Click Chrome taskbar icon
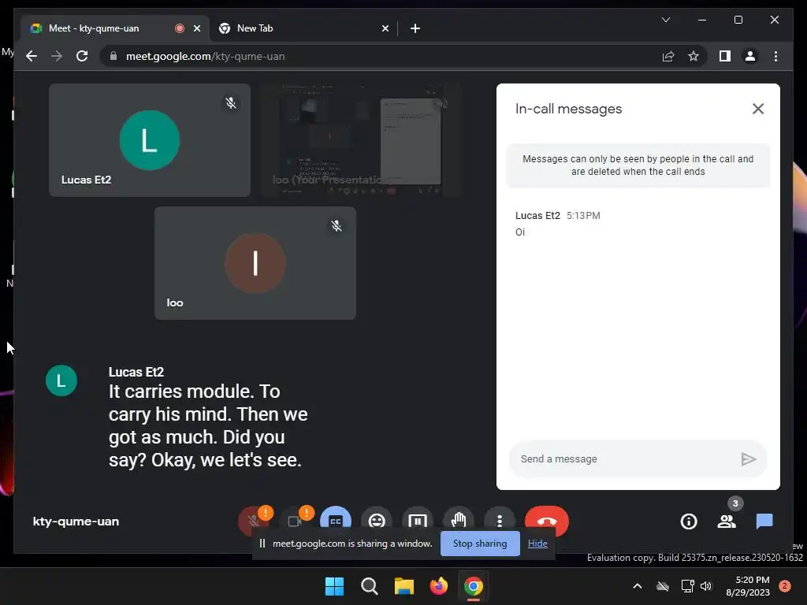Screen dimensions: 807x605 click(x=473, y=586)
